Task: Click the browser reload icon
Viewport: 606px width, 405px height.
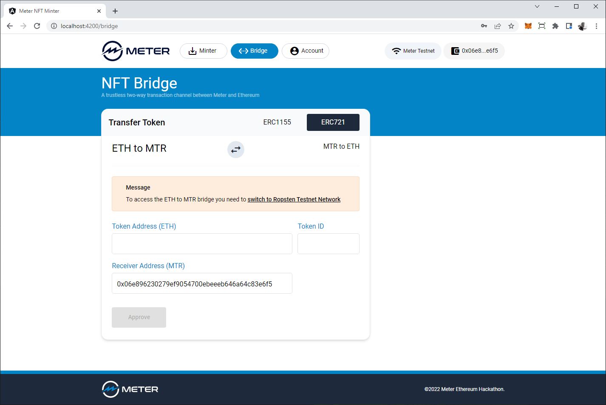Action: [x=37, y=26]
